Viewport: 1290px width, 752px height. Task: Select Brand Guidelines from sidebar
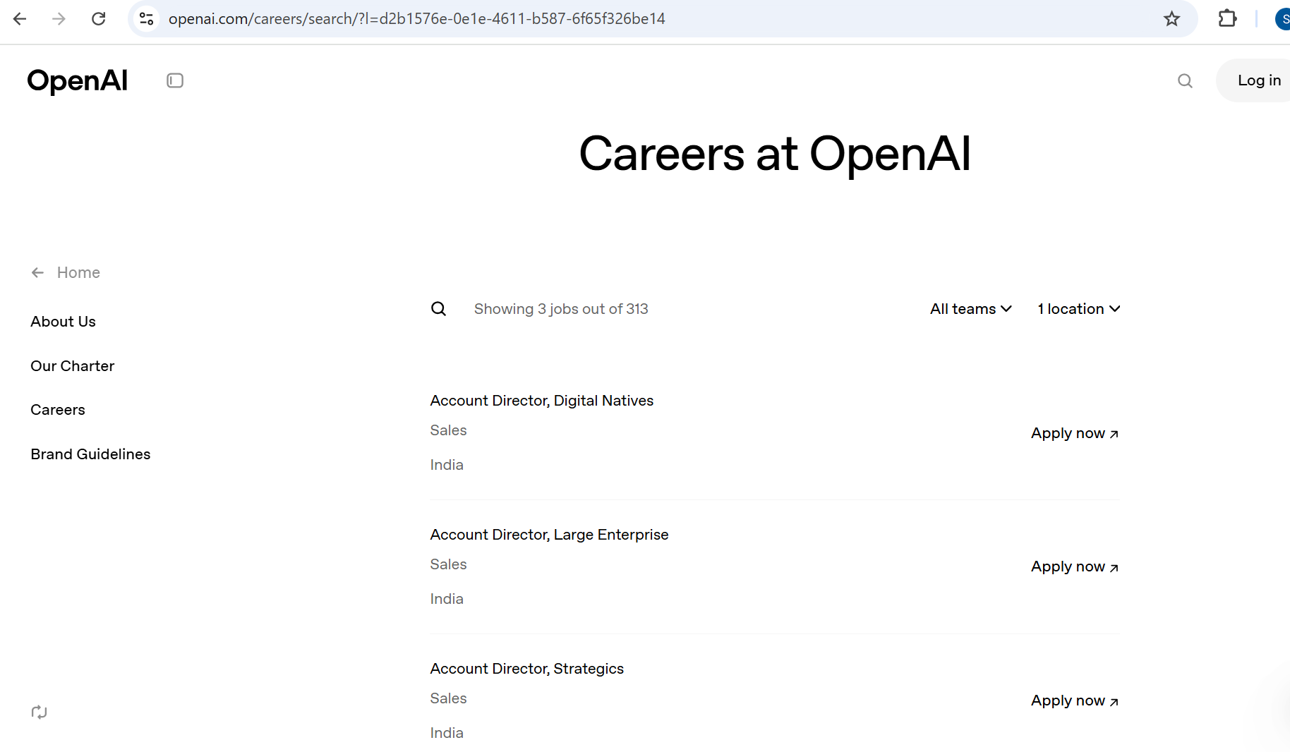point(90,454)
